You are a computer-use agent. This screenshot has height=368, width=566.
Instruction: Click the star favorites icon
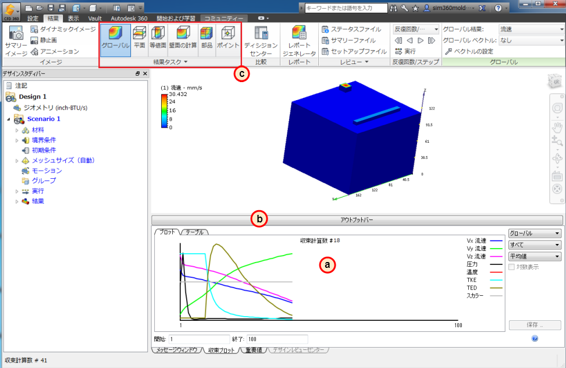(x=415, y=8)
